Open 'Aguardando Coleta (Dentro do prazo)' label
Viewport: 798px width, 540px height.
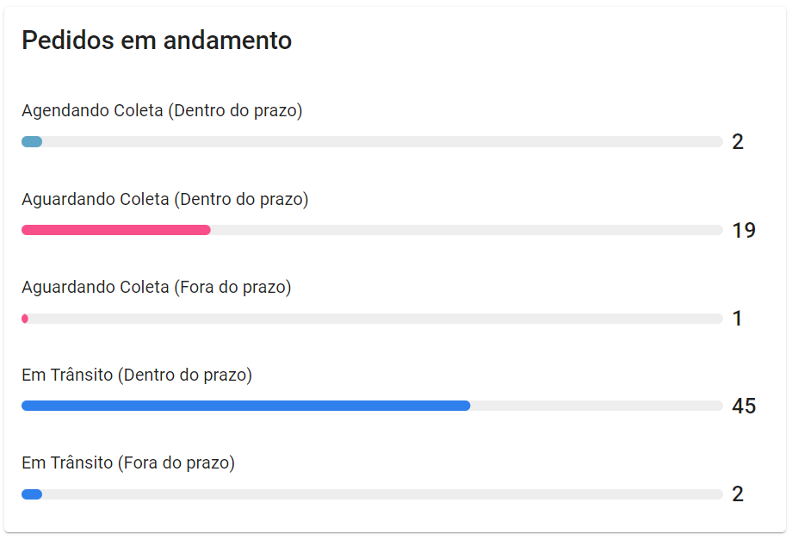pyautogui.click(x=165, y=199)
